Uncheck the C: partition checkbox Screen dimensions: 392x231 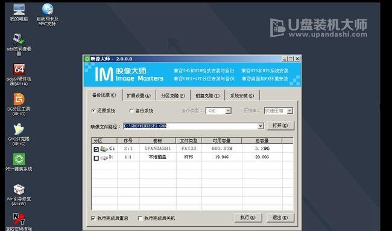96,149
